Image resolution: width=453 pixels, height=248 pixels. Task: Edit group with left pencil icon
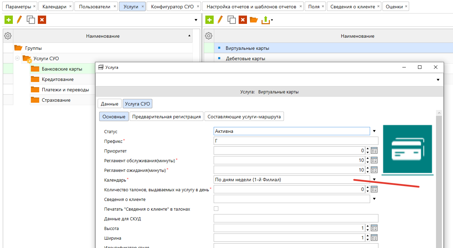tap(19, 20)
